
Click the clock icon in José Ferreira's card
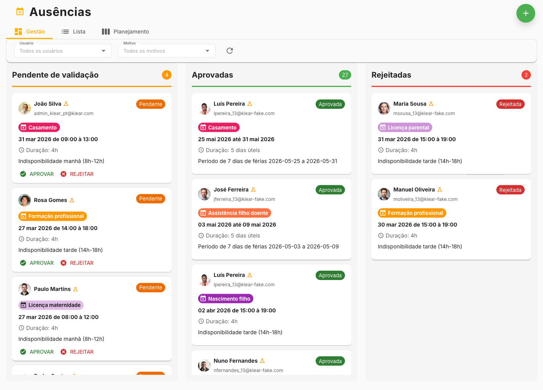pyautogui.click(x=201, y=236)
